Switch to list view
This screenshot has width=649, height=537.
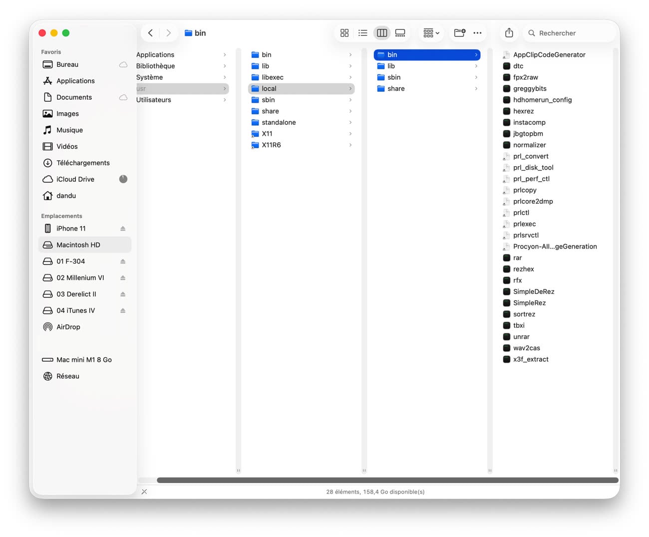363,33
